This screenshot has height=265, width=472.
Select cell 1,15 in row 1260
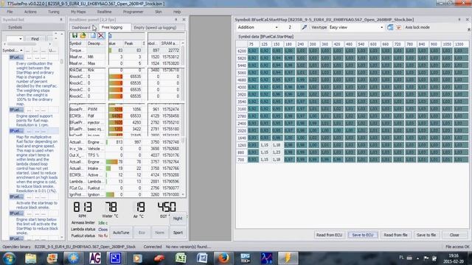(x=264, y=145)
